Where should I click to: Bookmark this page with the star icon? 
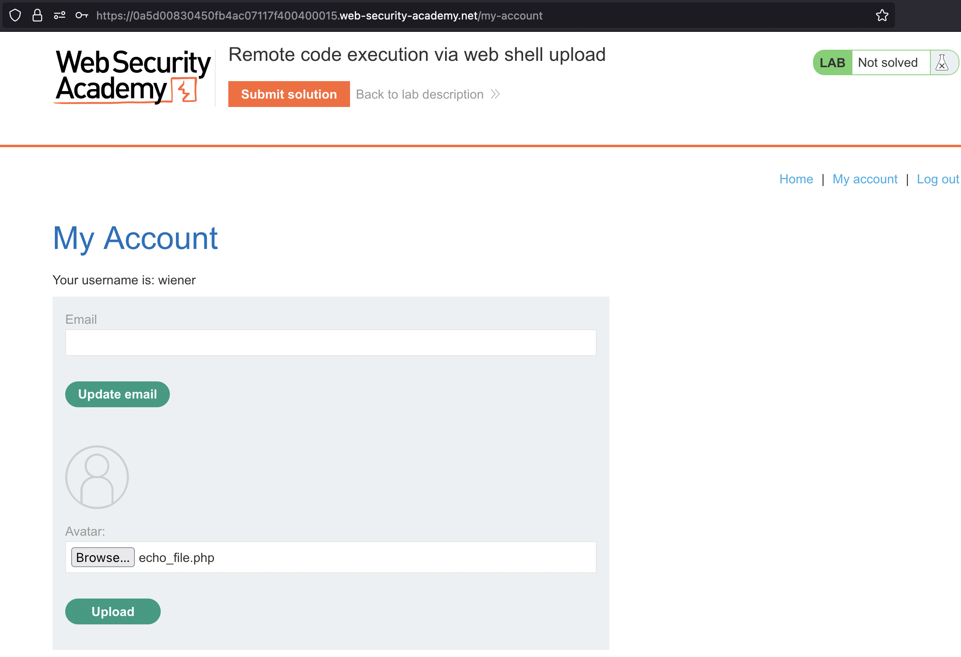click(882, 16)
